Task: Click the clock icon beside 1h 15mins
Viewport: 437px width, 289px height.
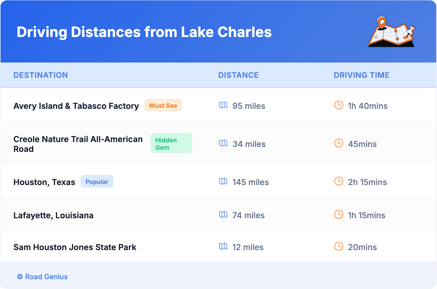Action: tap(339, 214)
